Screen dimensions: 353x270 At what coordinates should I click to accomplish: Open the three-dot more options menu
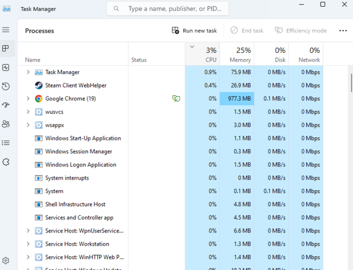pyautogui.click(x=343, y=31)
